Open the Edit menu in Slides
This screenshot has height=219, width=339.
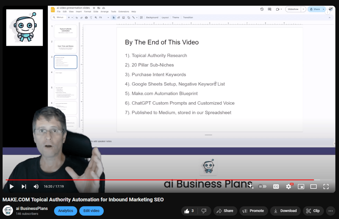[65, 12]
